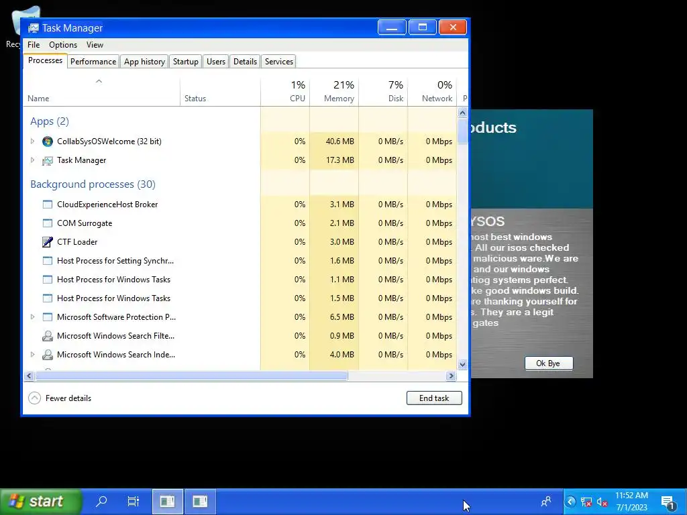This screenshot has width=687, height=515.
Task: Expand Microsoft Software Protection Platform group
Action: pyautogui.click(x=32, y=317)
